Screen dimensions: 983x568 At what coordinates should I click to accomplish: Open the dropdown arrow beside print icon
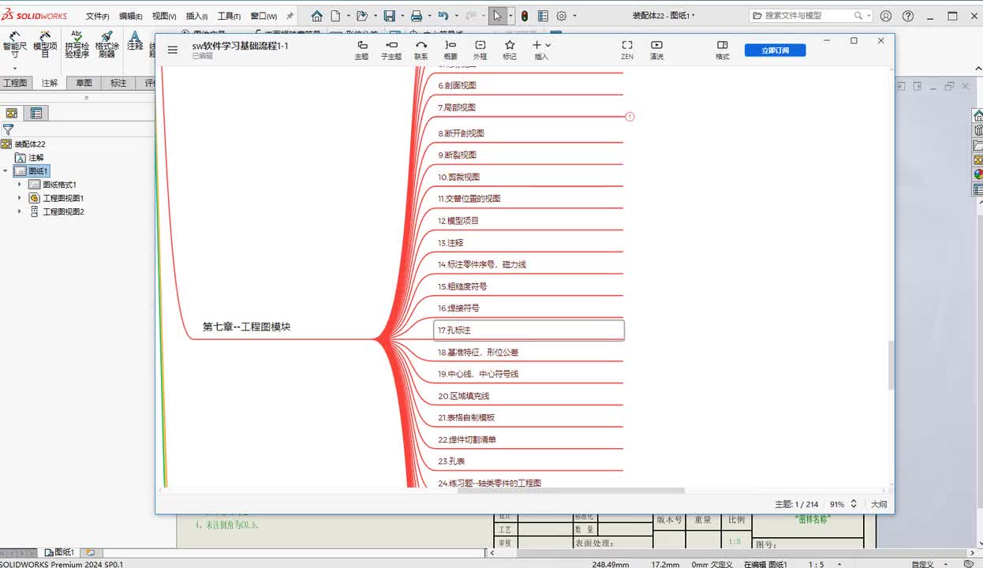[x=429, y=16]
